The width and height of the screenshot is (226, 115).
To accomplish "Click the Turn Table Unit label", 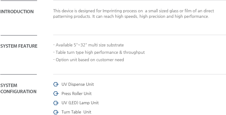I will (x=76, y=112).
